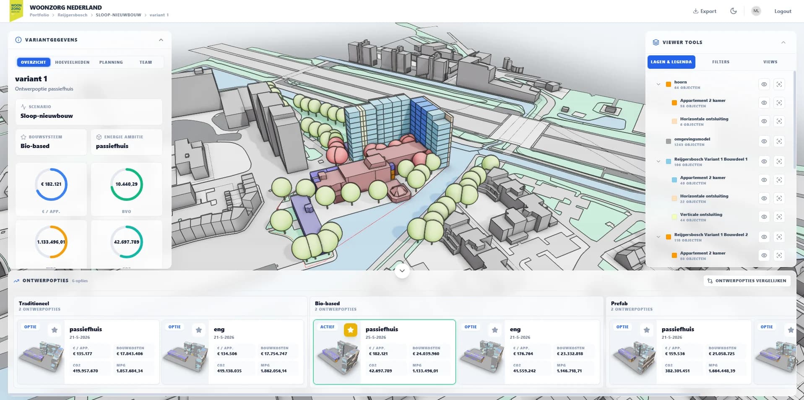
Task: Favorite the Traditioneel passiefhuis star icon
Action: tap(55, 330)
